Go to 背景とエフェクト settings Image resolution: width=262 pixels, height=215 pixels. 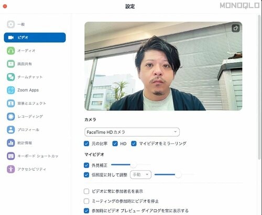click(35, 103)
